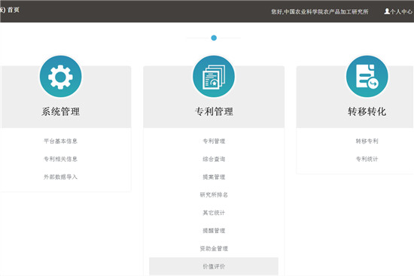The image size is (414, 276).
Task: Open the 平台基本信息 link
Action: [60, 141]
